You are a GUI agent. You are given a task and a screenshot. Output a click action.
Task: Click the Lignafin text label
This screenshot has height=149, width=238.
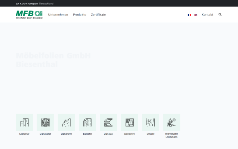87,134
